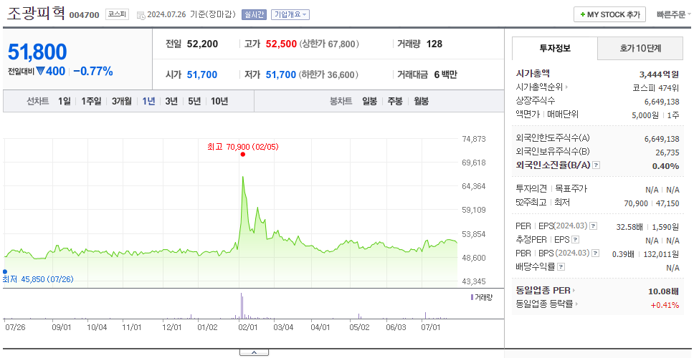Click the PER value 32.58배
The height and width of the screenshot is (358, 694).
(x=629, y=227)
